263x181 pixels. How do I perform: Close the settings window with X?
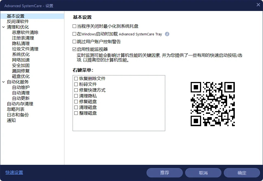pyautogui.click(x=258, y=5)
